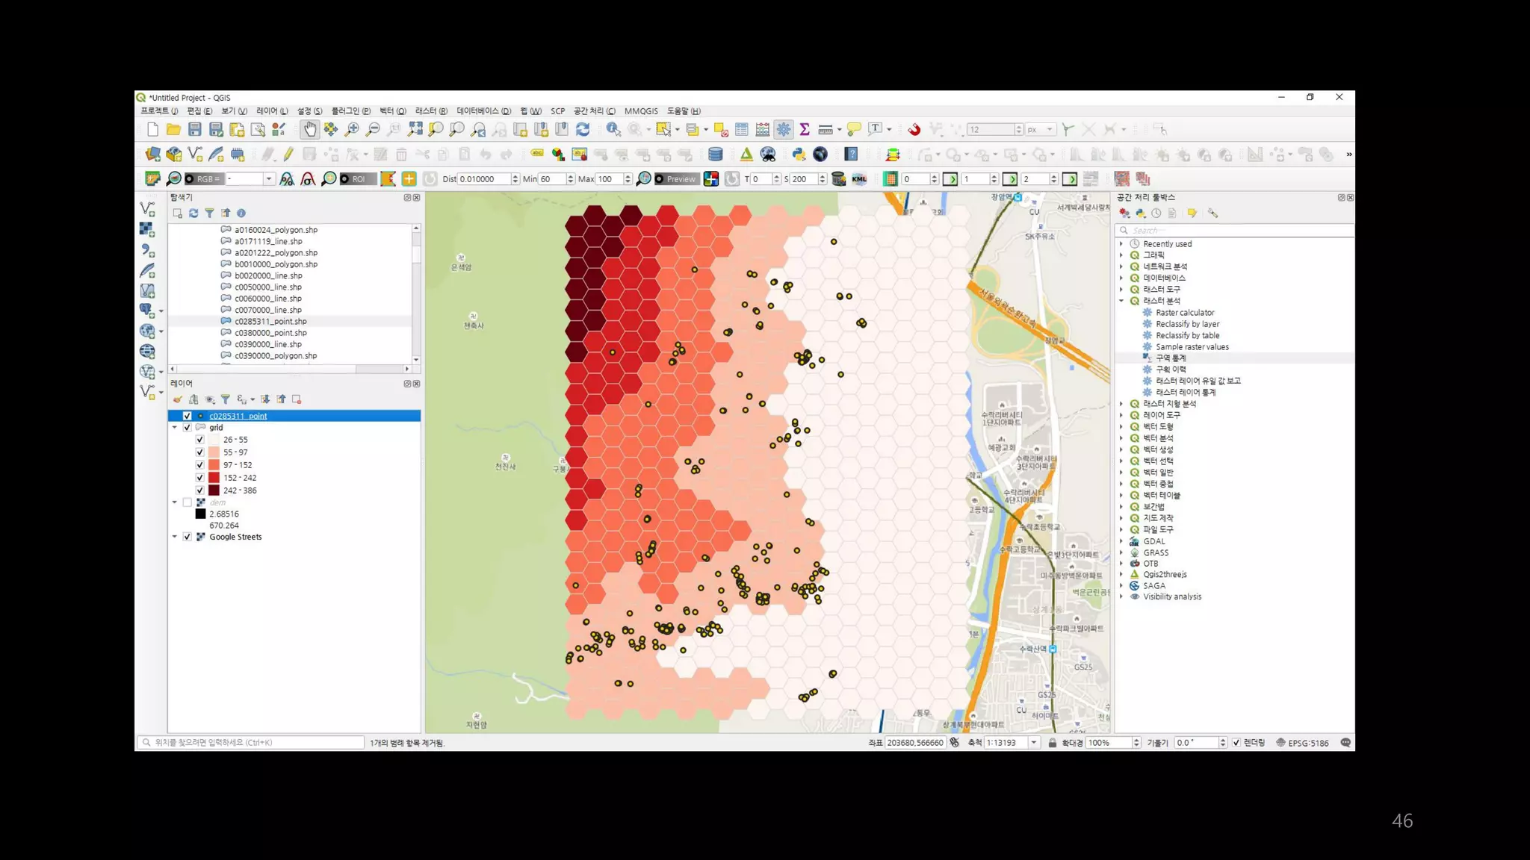1530x860 pixels.
Task: Click the Save Project icon
Action: tap(195, 130)
